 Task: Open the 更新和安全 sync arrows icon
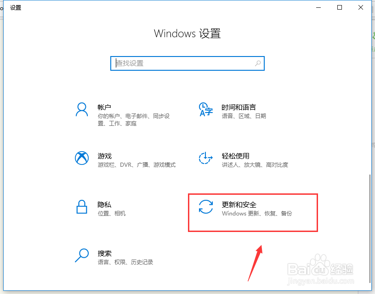point(206,207)
